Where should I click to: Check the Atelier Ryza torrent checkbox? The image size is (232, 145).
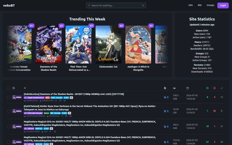[x=9, y=111]
